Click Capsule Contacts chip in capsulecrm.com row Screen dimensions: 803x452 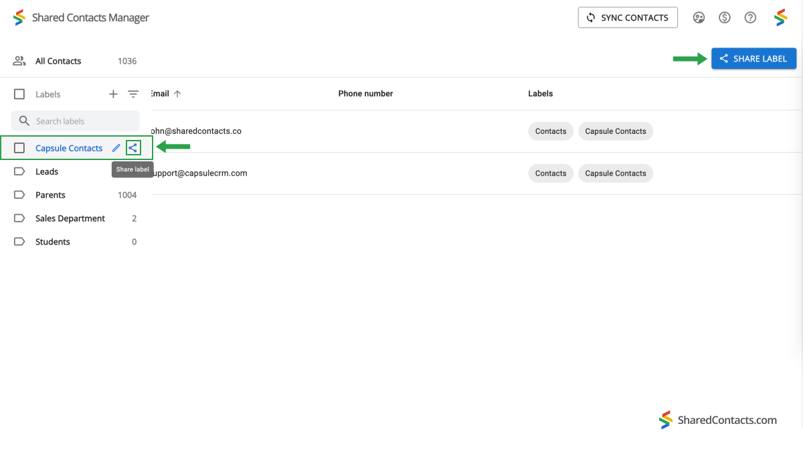(616, 173)
